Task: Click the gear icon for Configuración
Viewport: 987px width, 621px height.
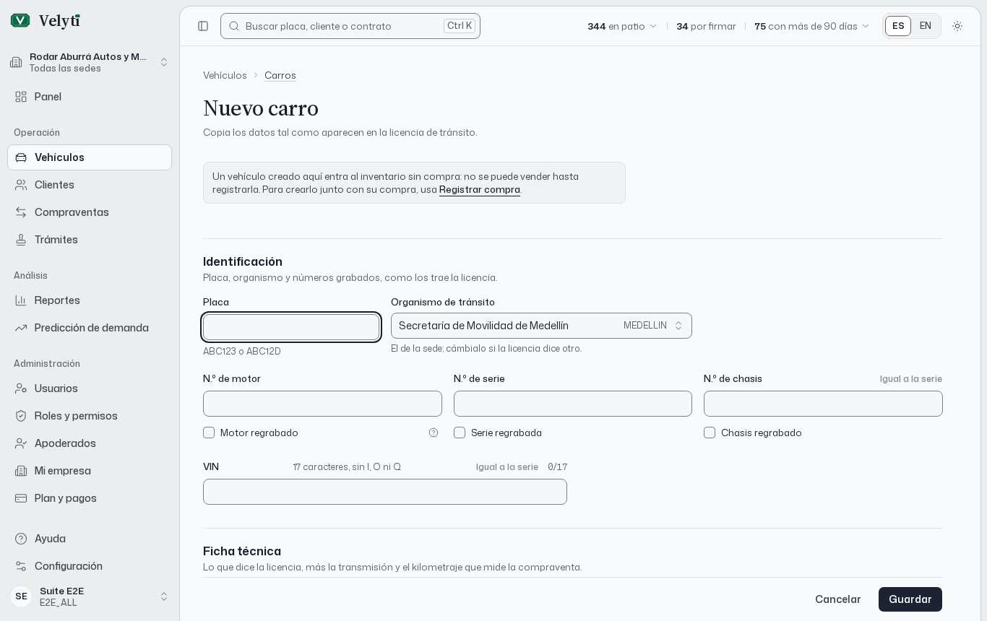Action: (21, 566)
